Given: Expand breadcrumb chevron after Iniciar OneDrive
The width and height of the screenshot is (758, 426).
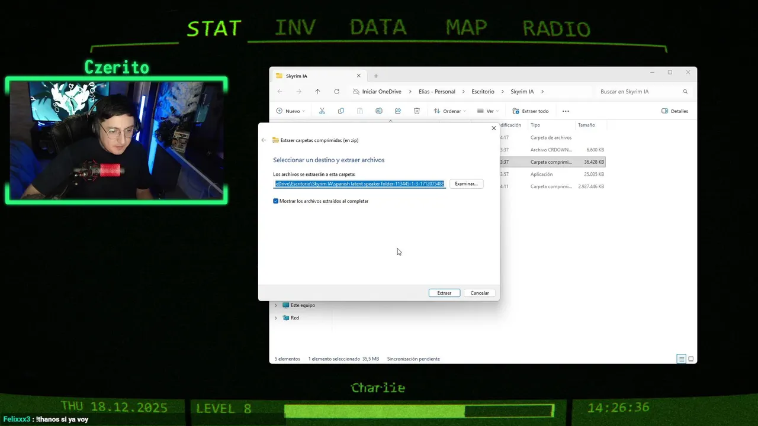Looking at the screenshot, I should click(410, 92).
